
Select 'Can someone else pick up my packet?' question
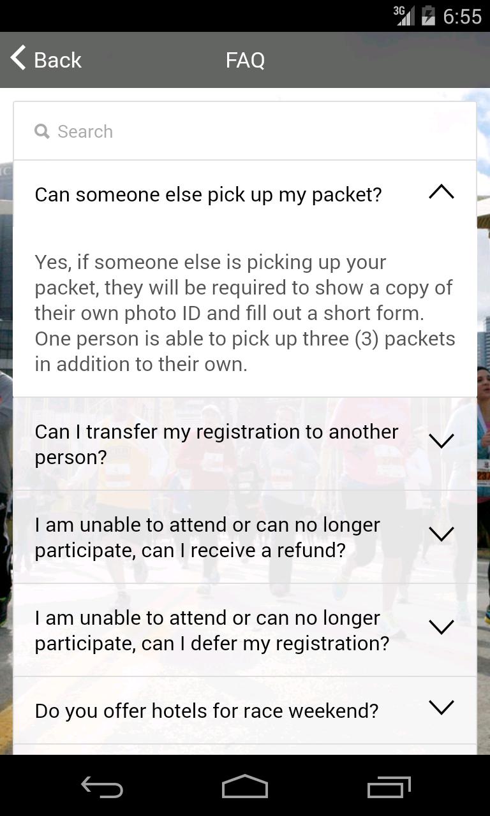click(x=208, y=194)
